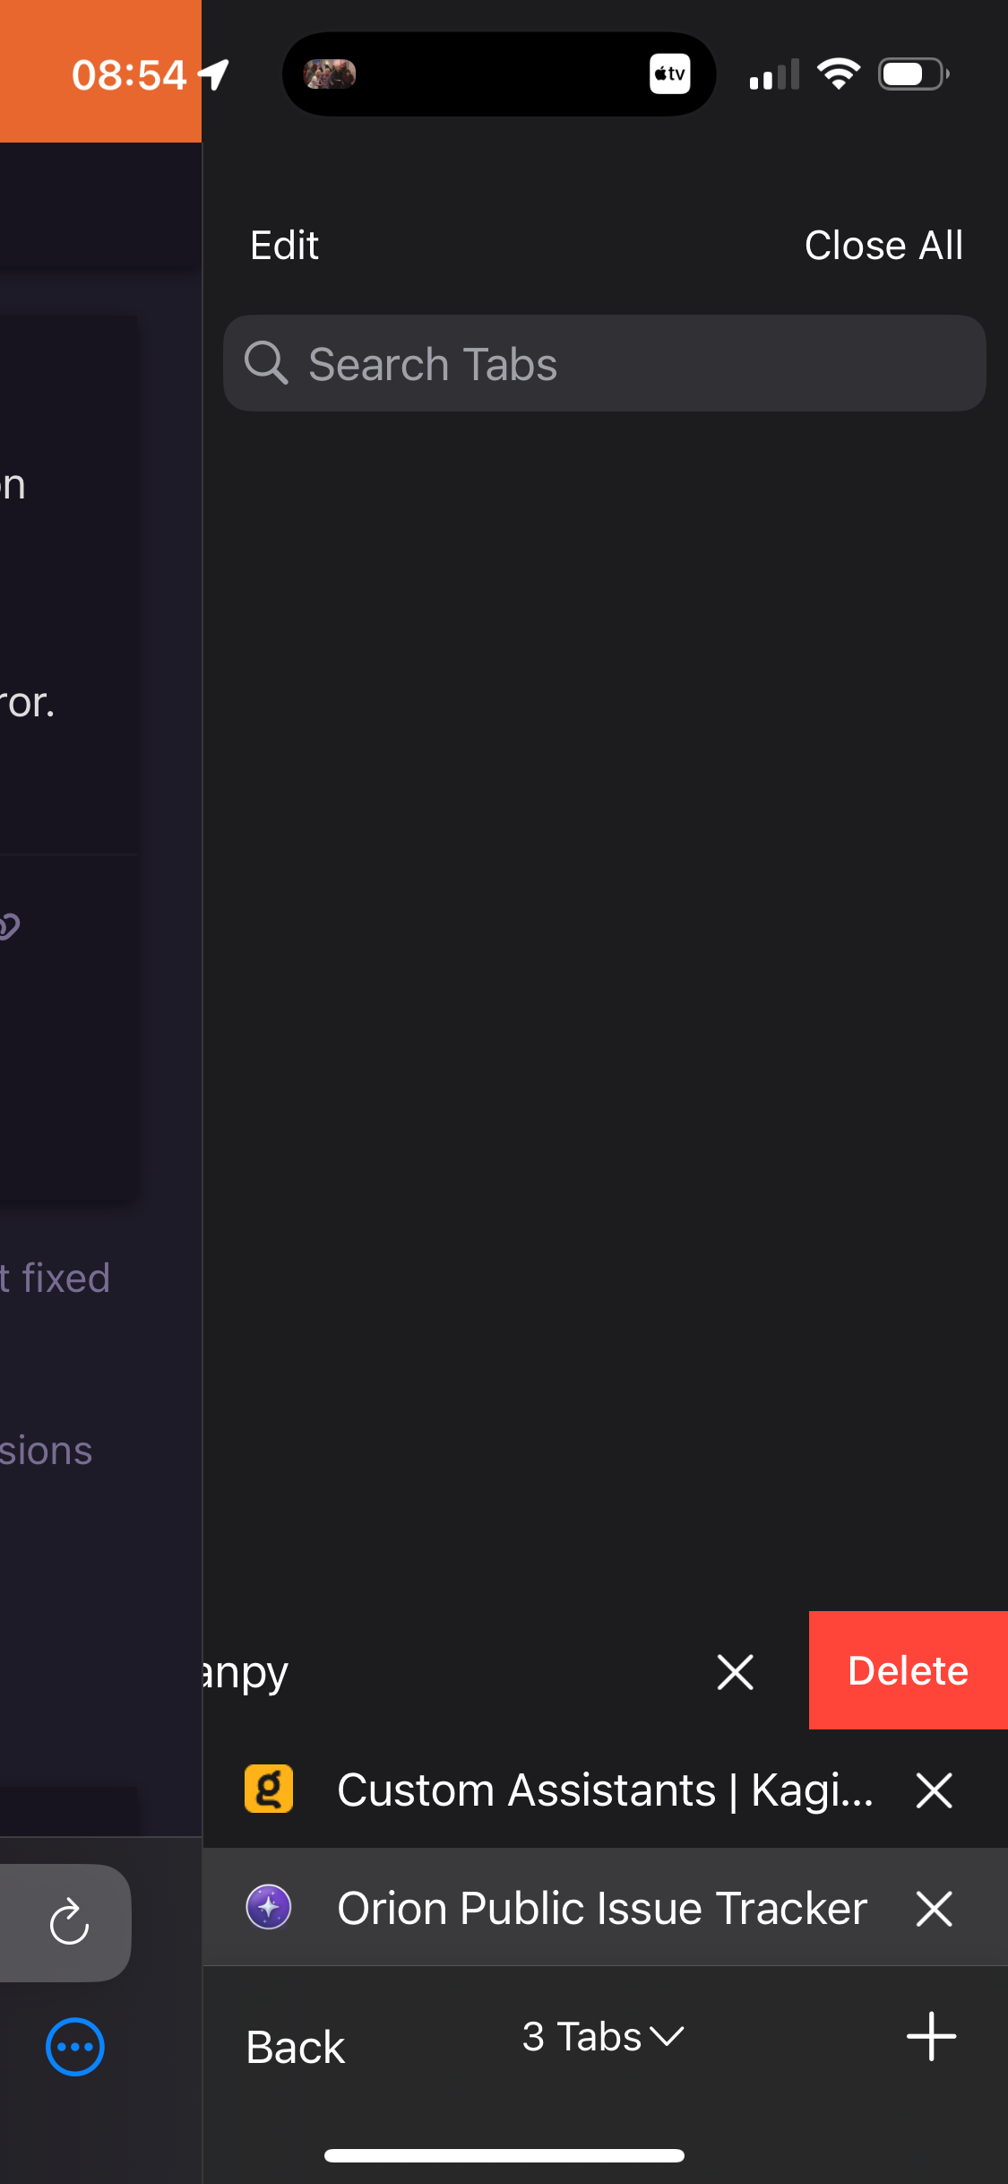The image size is (1008, 2184).
Task: Open new tab with plus icon
Action: click(x=931, y=2037)
